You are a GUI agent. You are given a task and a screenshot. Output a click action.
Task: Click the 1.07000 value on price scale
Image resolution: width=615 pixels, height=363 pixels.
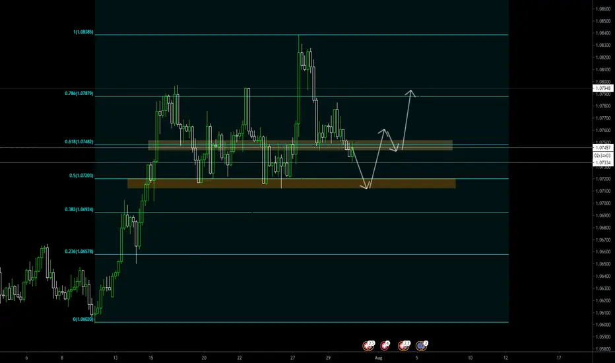pyautogui.click(x=603, y=203)
